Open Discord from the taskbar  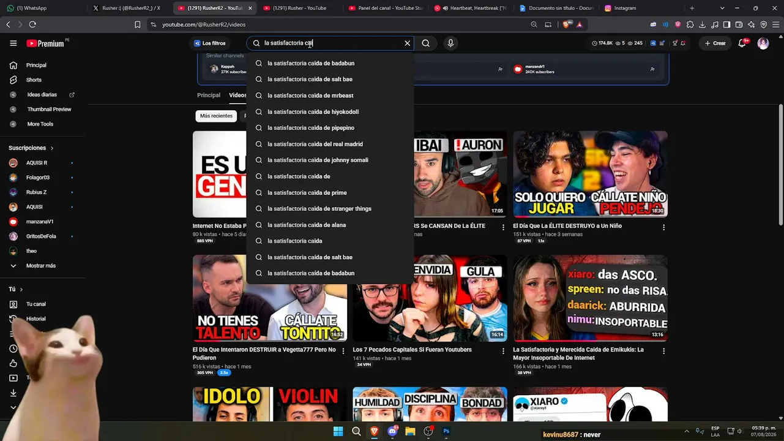coord(392,431)
